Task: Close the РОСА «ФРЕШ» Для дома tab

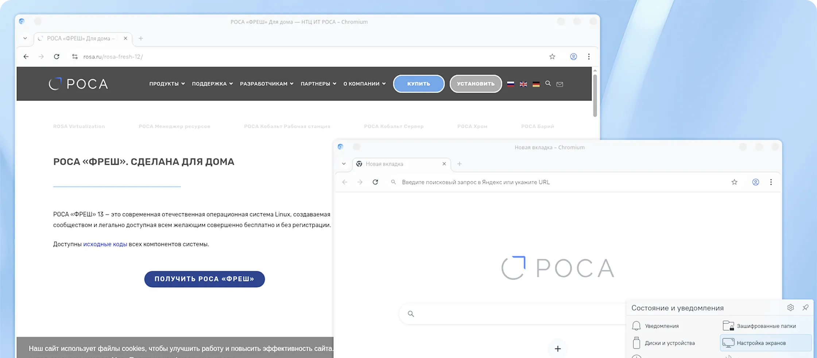Action: tap(125, 38)
